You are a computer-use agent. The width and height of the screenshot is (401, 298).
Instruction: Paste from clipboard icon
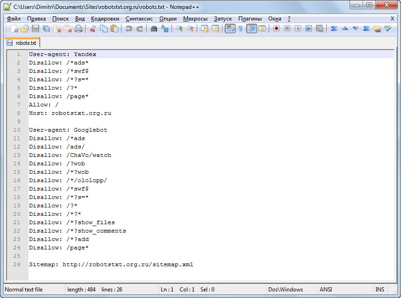(x=115, y=28)
